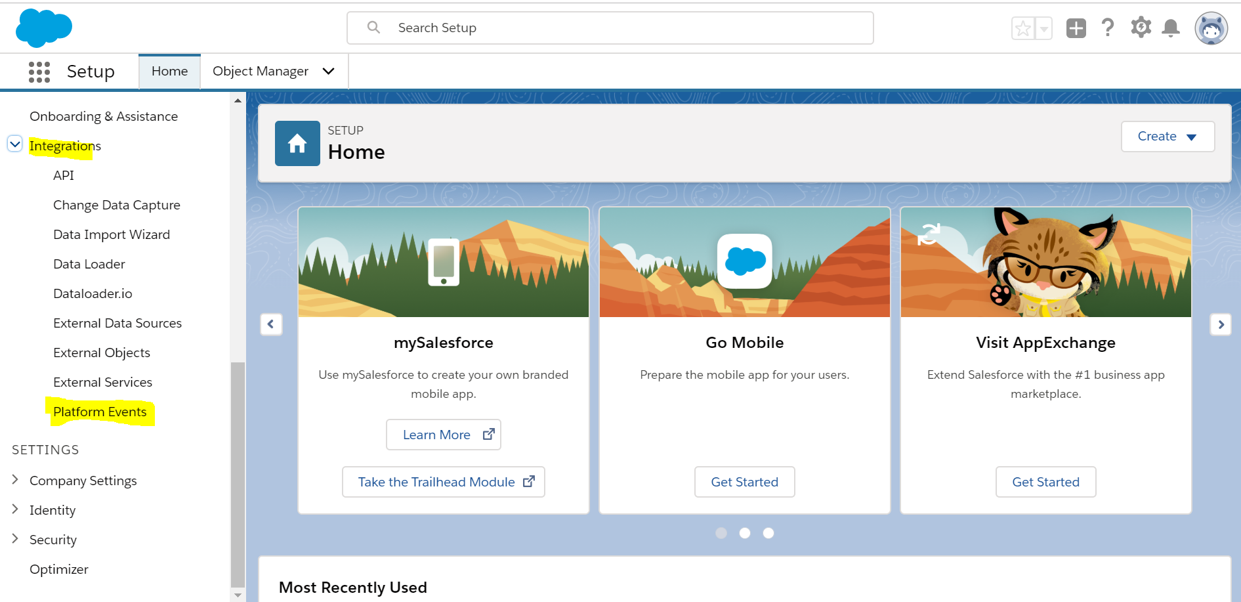
Task: Click the Setup Home house icon
Action: coord(297,143)
